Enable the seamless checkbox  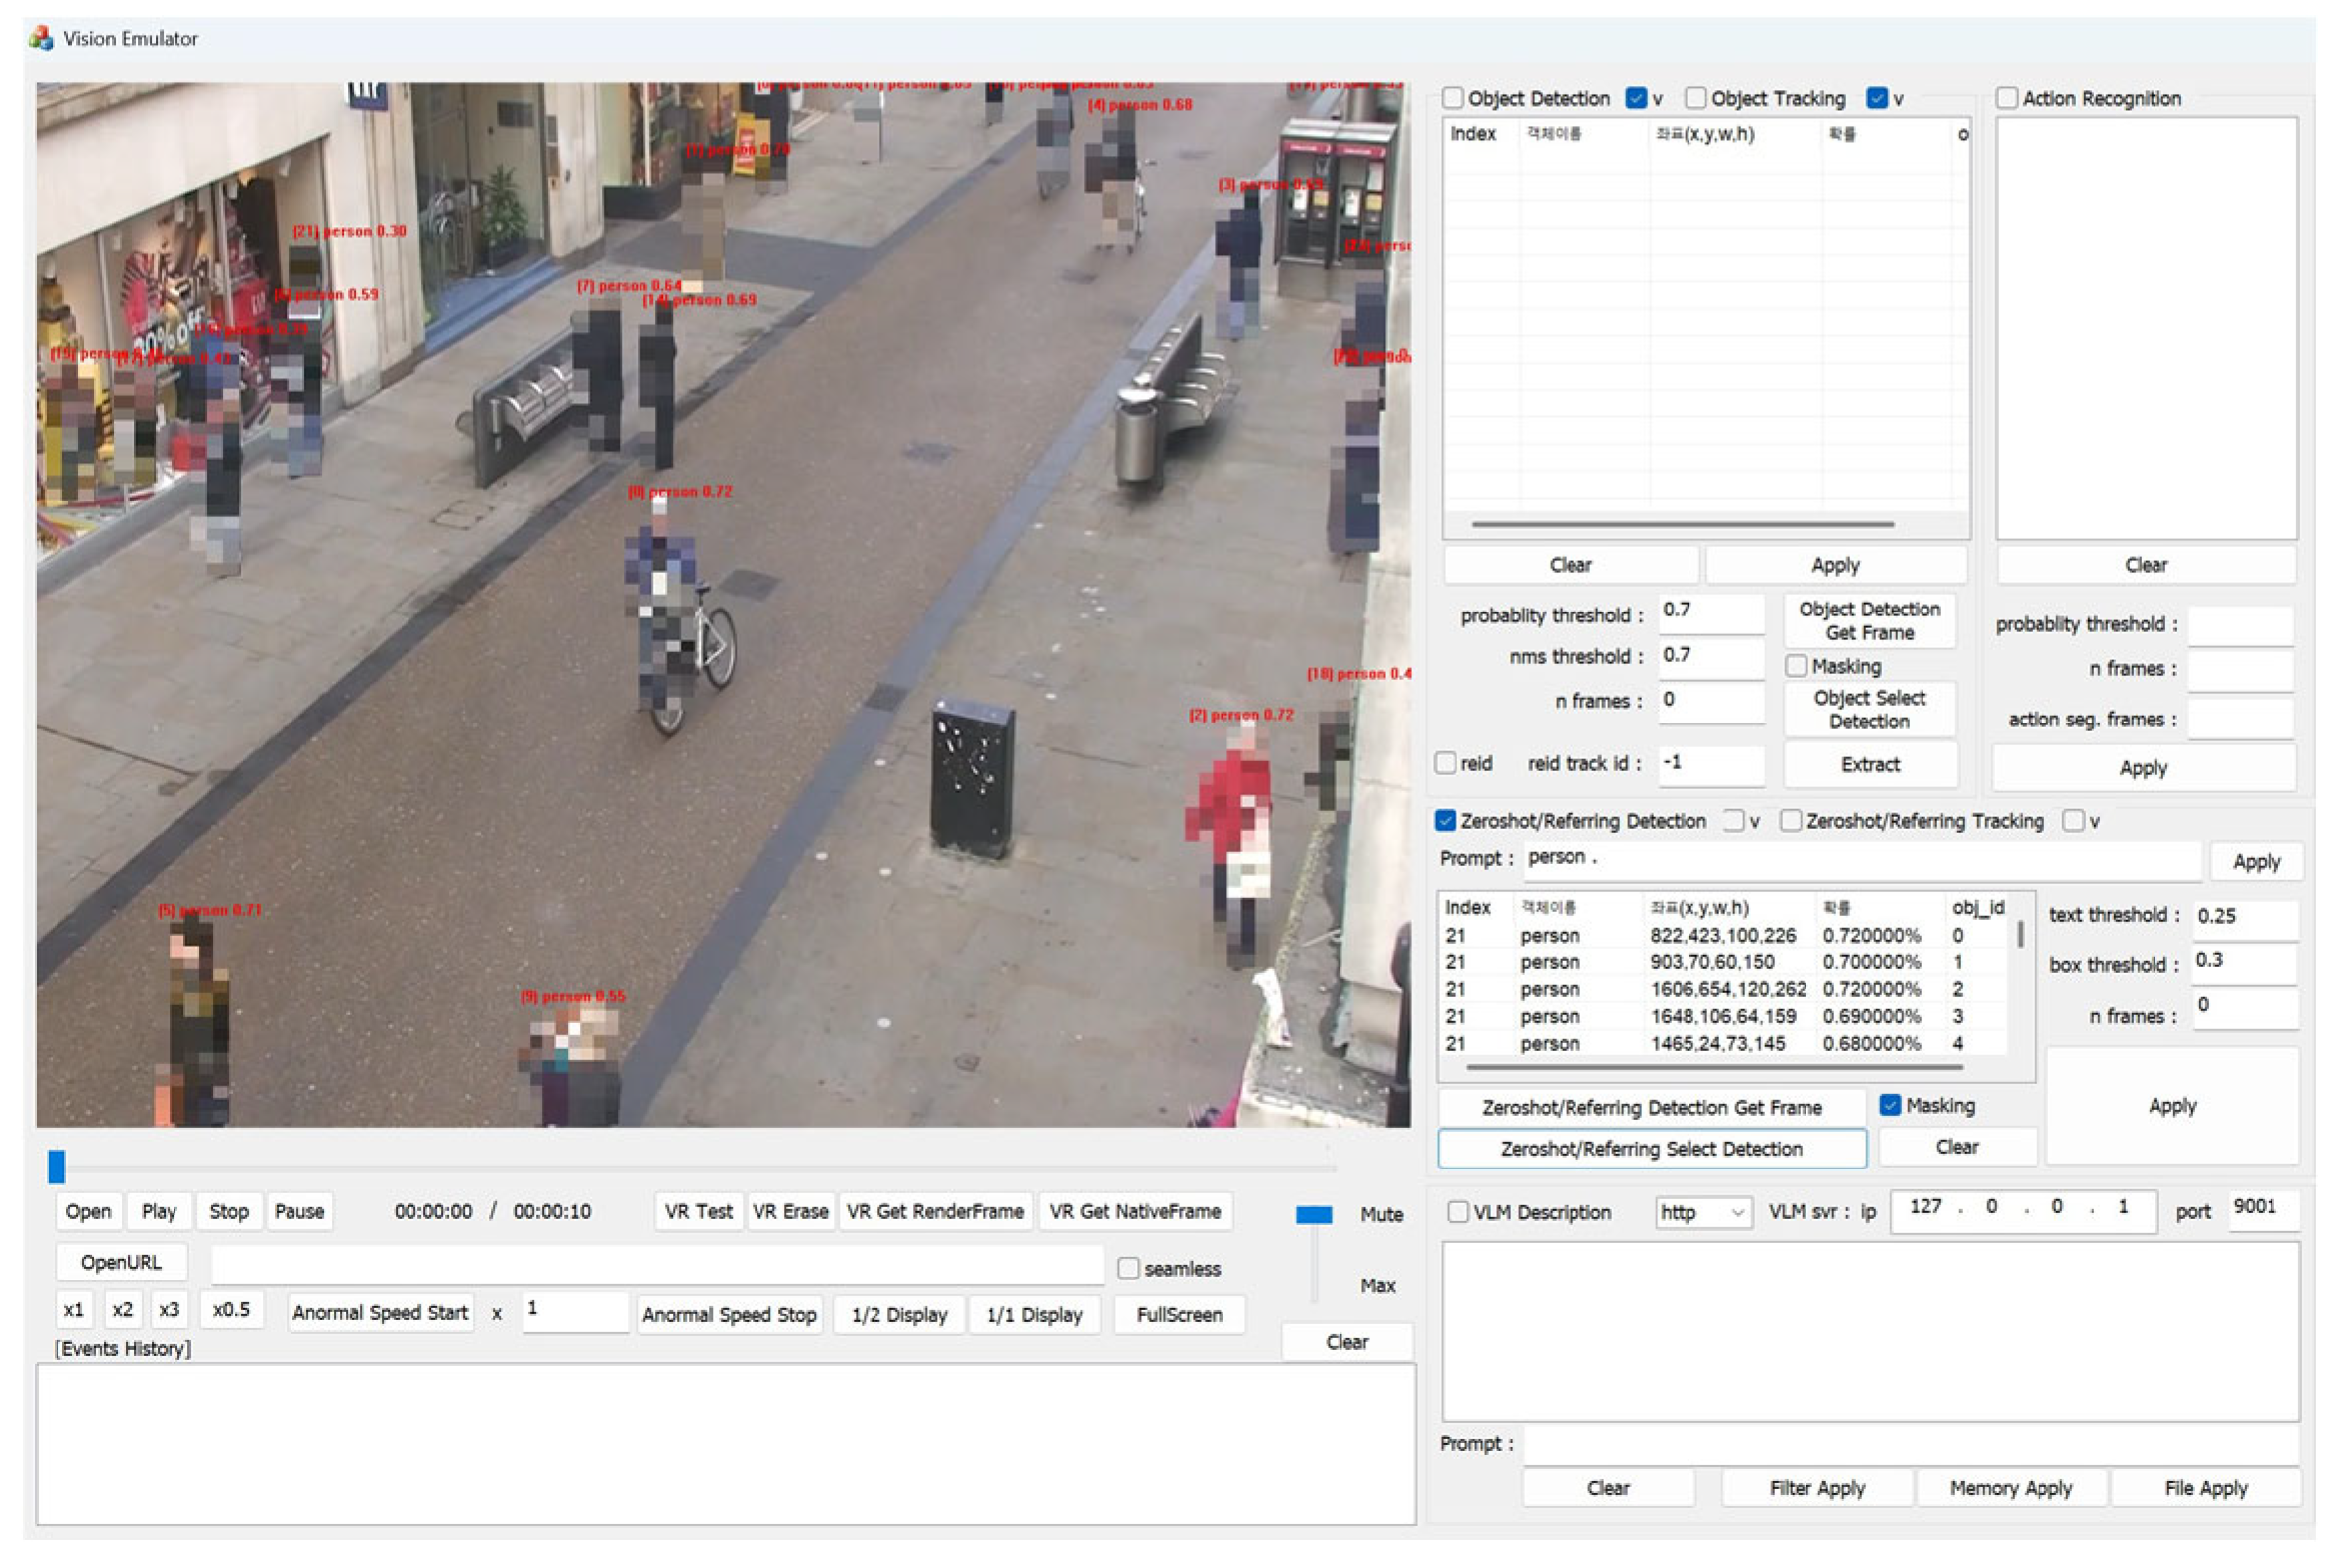click(x=1128, y=1269)
